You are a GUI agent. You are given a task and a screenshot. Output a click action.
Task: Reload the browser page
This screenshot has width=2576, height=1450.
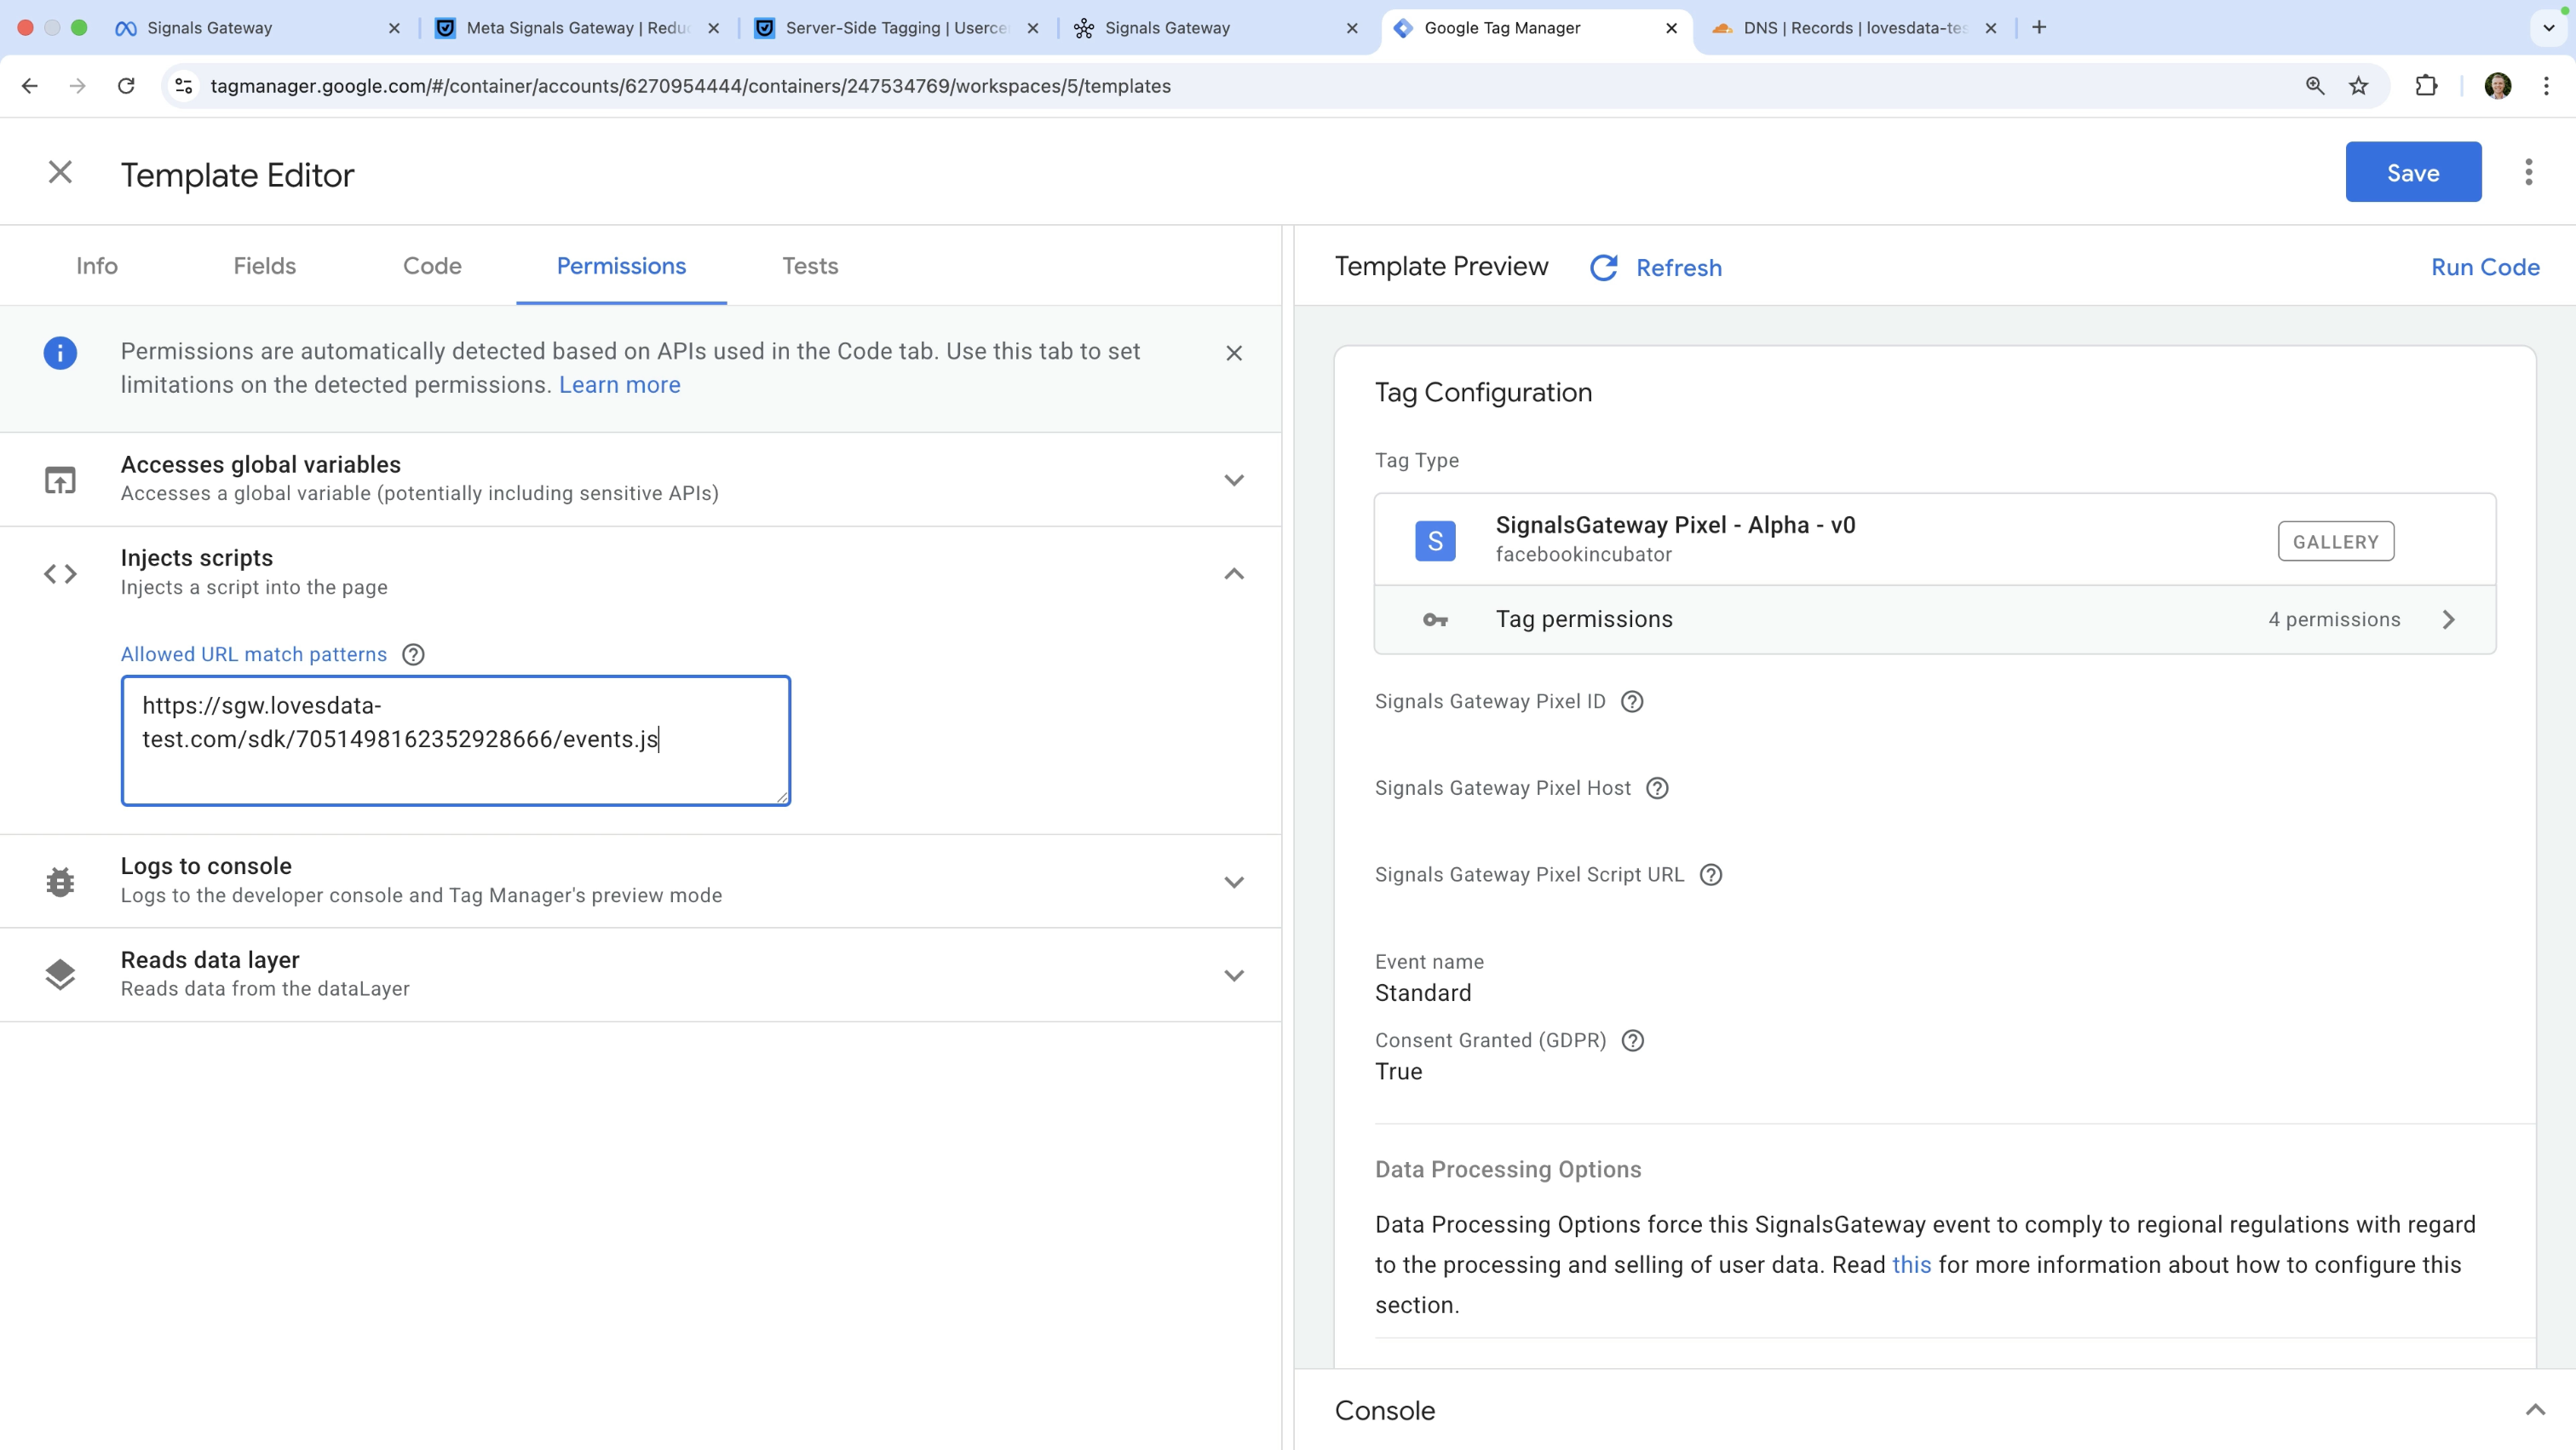(x=126, y=86)
